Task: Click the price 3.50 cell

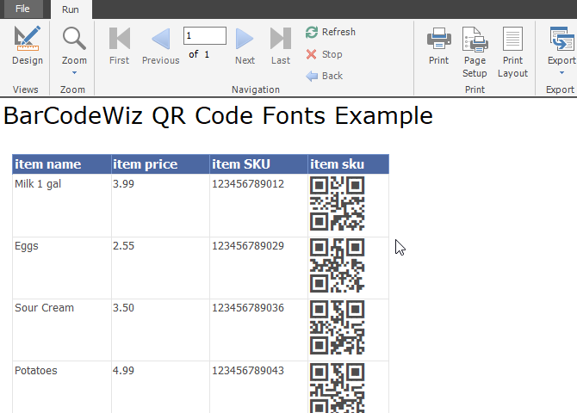Action: coord(160,330)
